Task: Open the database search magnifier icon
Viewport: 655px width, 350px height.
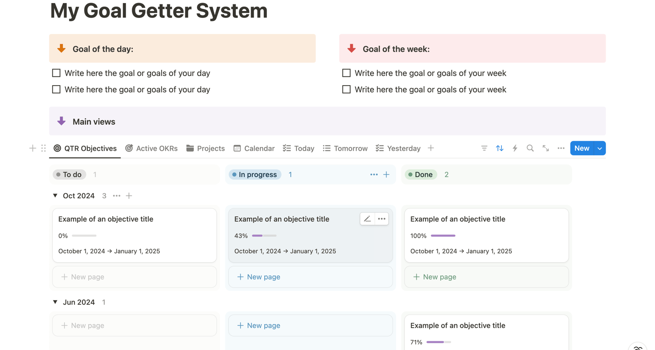Action: 530,148
